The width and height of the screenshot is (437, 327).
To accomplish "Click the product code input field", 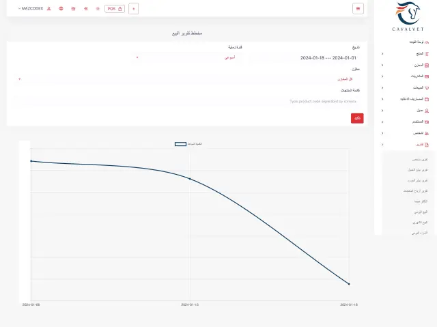I will [x=187, y=102].
